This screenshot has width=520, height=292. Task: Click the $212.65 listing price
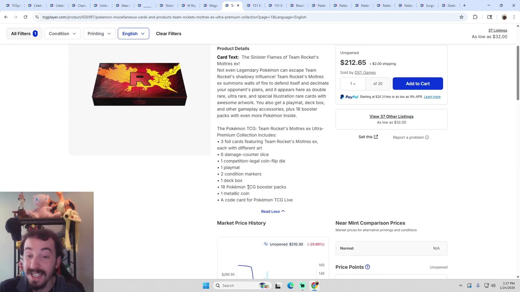point(353,62)
